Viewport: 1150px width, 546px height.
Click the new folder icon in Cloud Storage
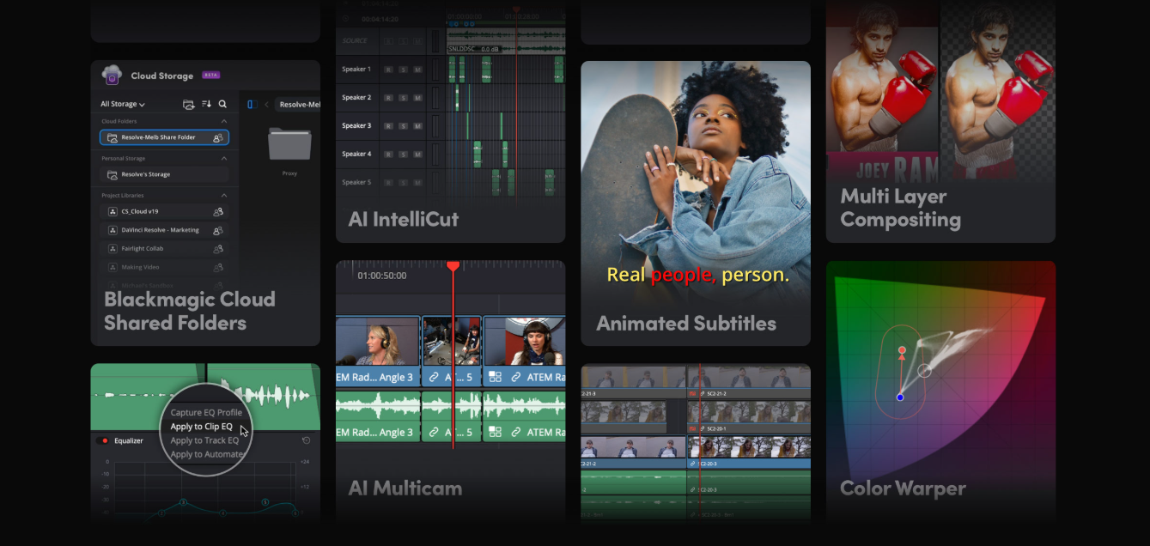(187, 104)
